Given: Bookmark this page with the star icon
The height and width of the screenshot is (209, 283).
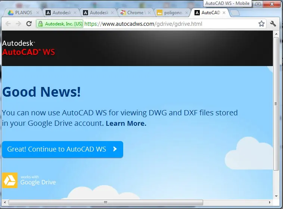Looking at the screenshot, I should (261, 24).
